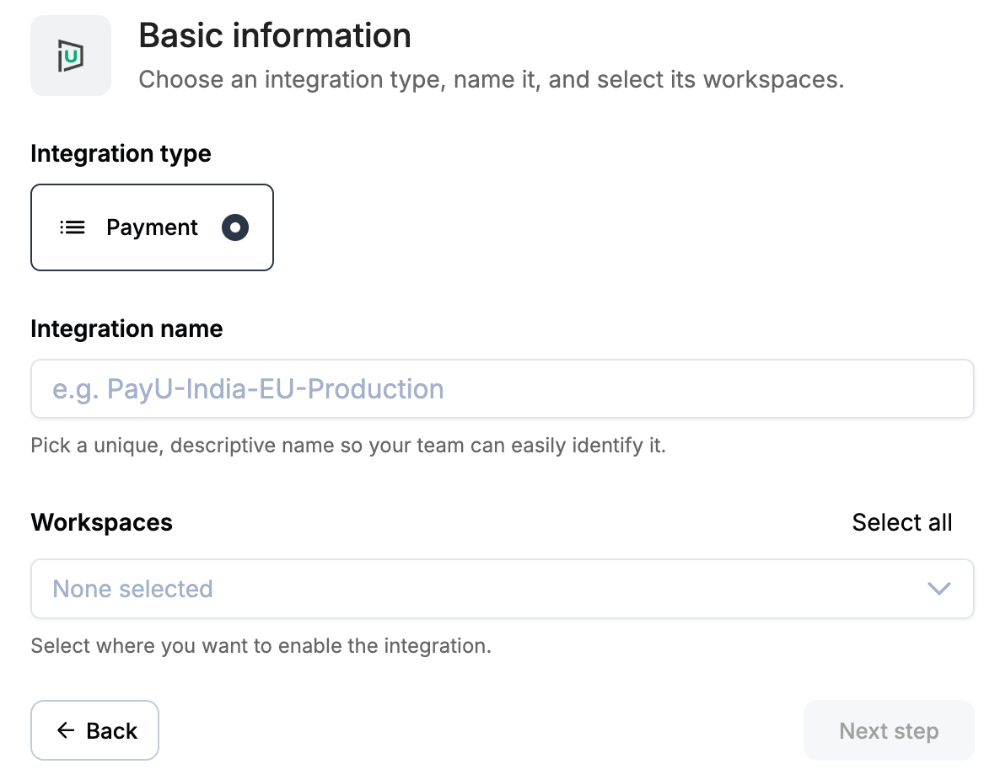Screen dimensions: 1000x780
Task: Click the Integration type label
Action: coord(121,153)
